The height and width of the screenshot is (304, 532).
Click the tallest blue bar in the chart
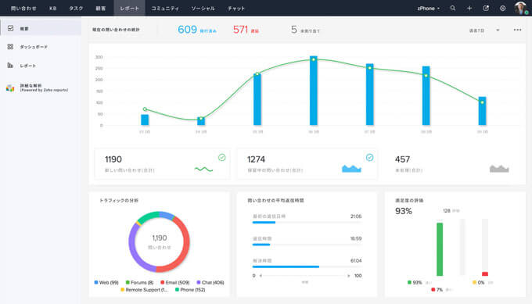click(x=314, y=91)
